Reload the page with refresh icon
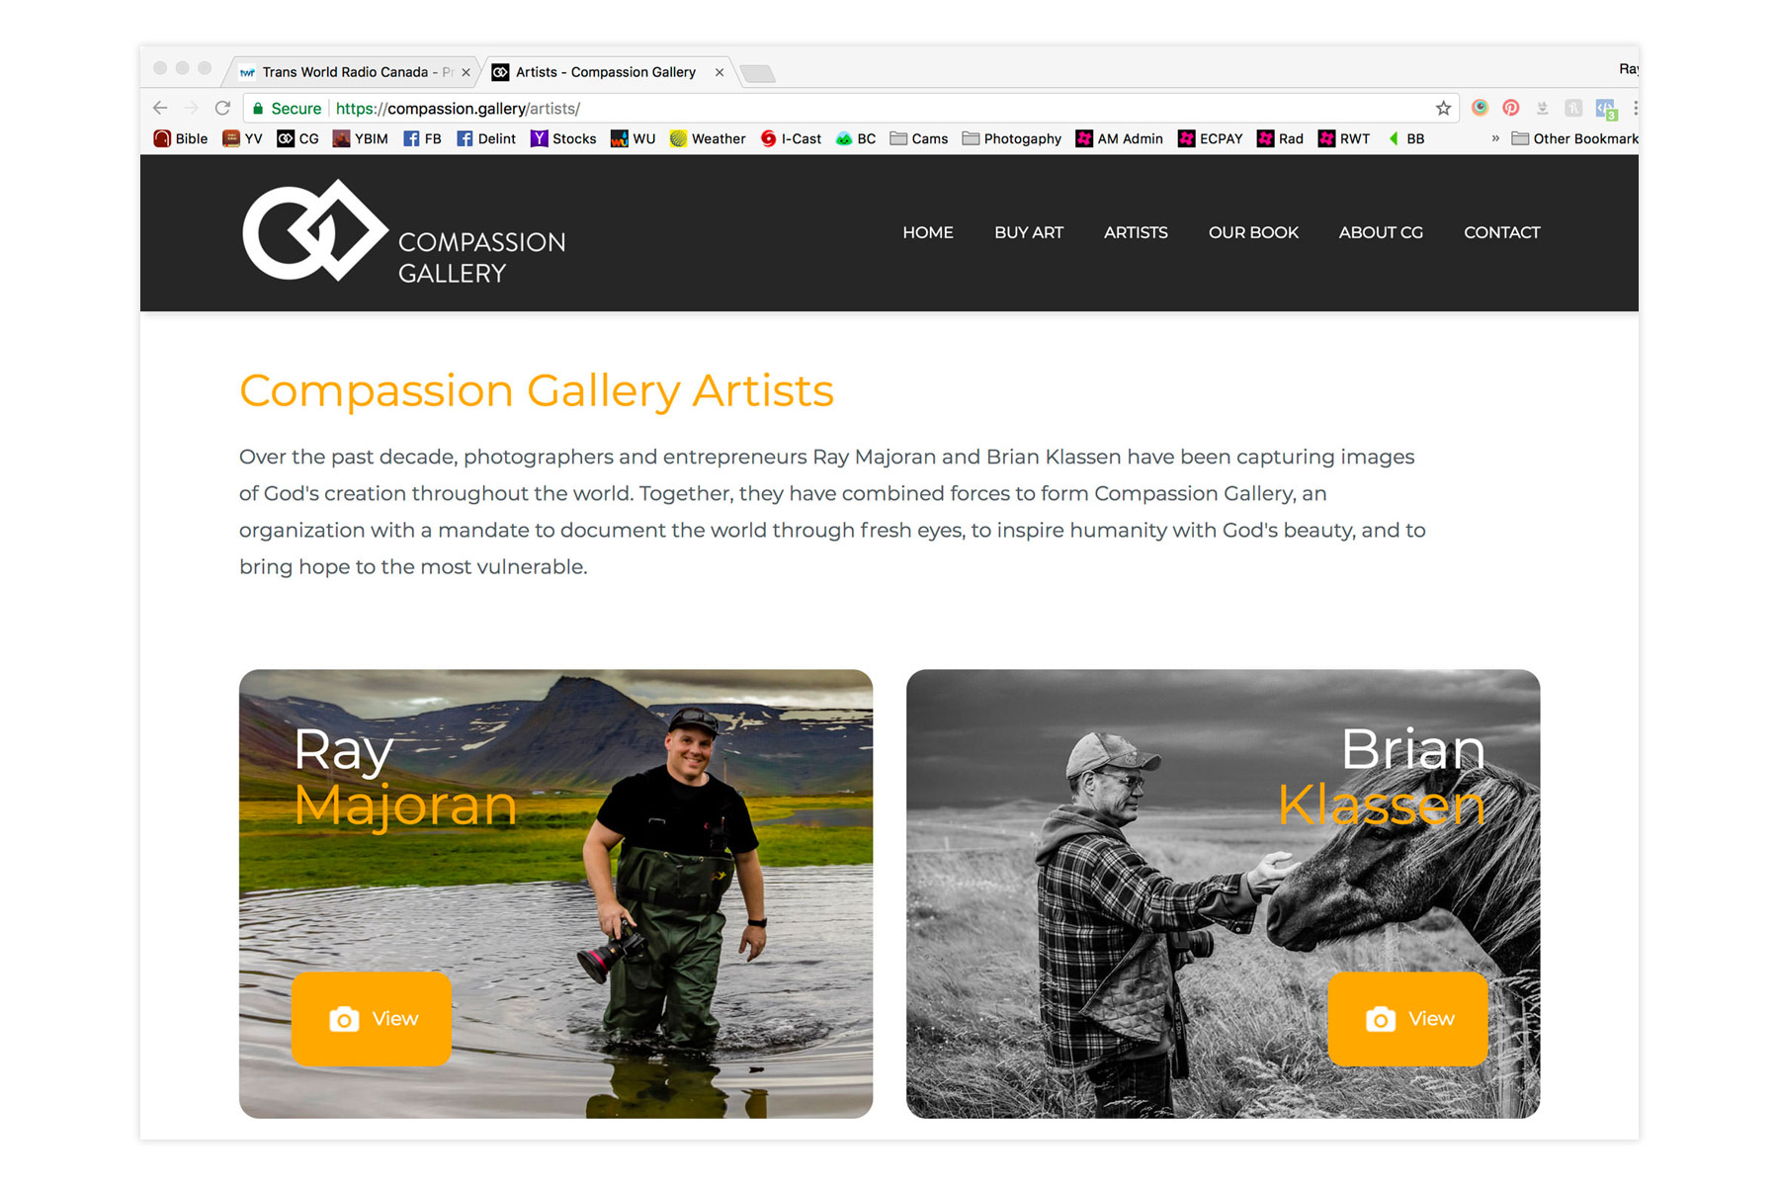This screenshot has width=1779, height=1186. tap(222, 109)
